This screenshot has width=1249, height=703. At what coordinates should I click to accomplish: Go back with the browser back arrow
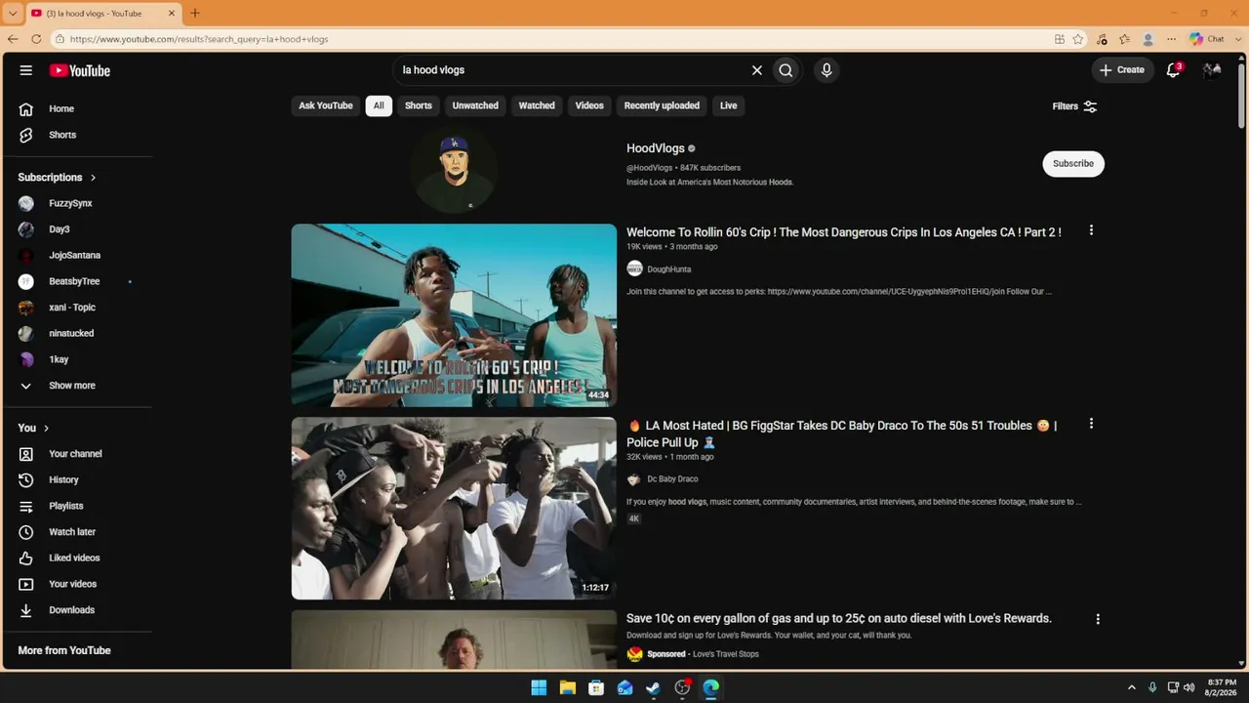pos(13,39)
